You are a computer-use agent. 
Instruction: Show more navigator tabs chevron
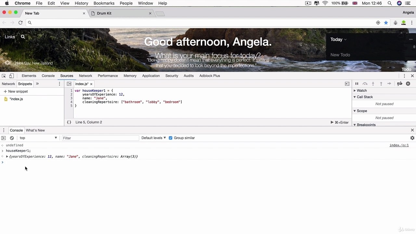[37, 84]
